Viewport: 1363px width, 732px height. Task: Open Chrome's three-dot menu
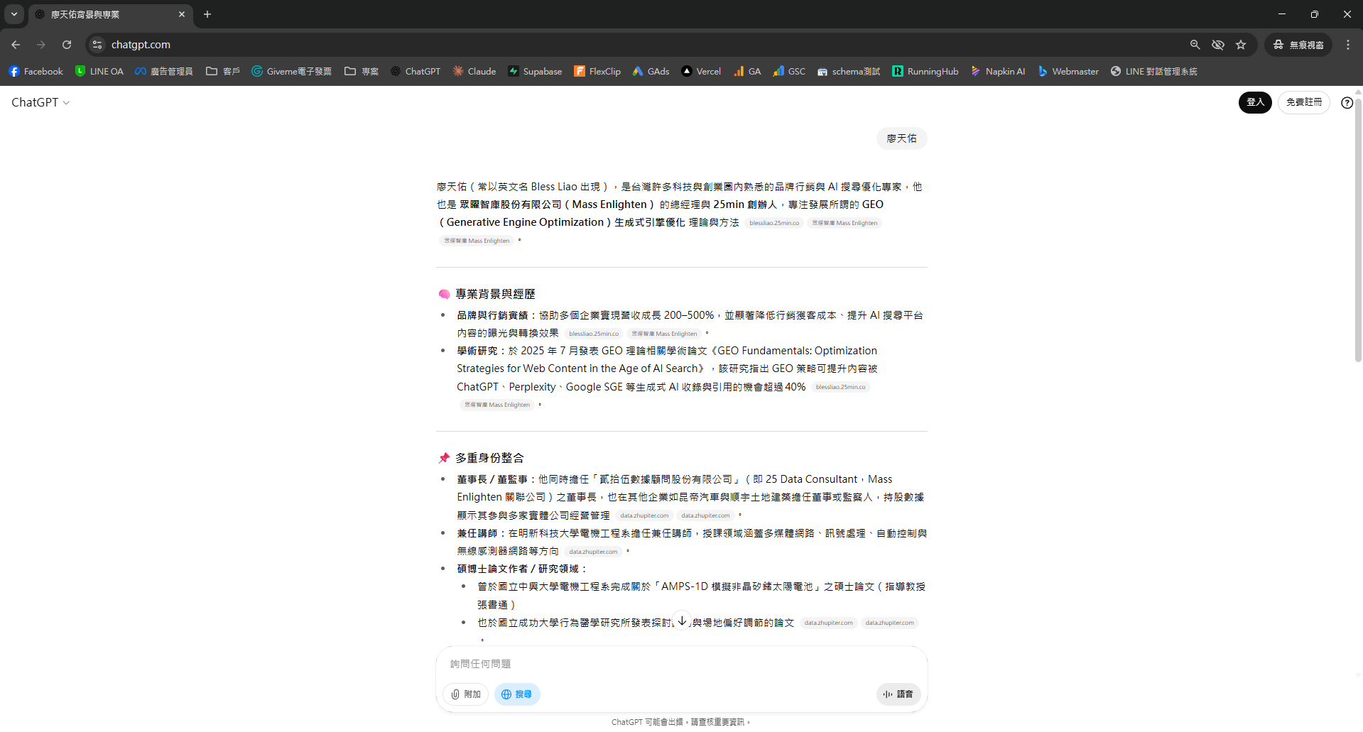pyautogui.click(x=1348, y=45)
